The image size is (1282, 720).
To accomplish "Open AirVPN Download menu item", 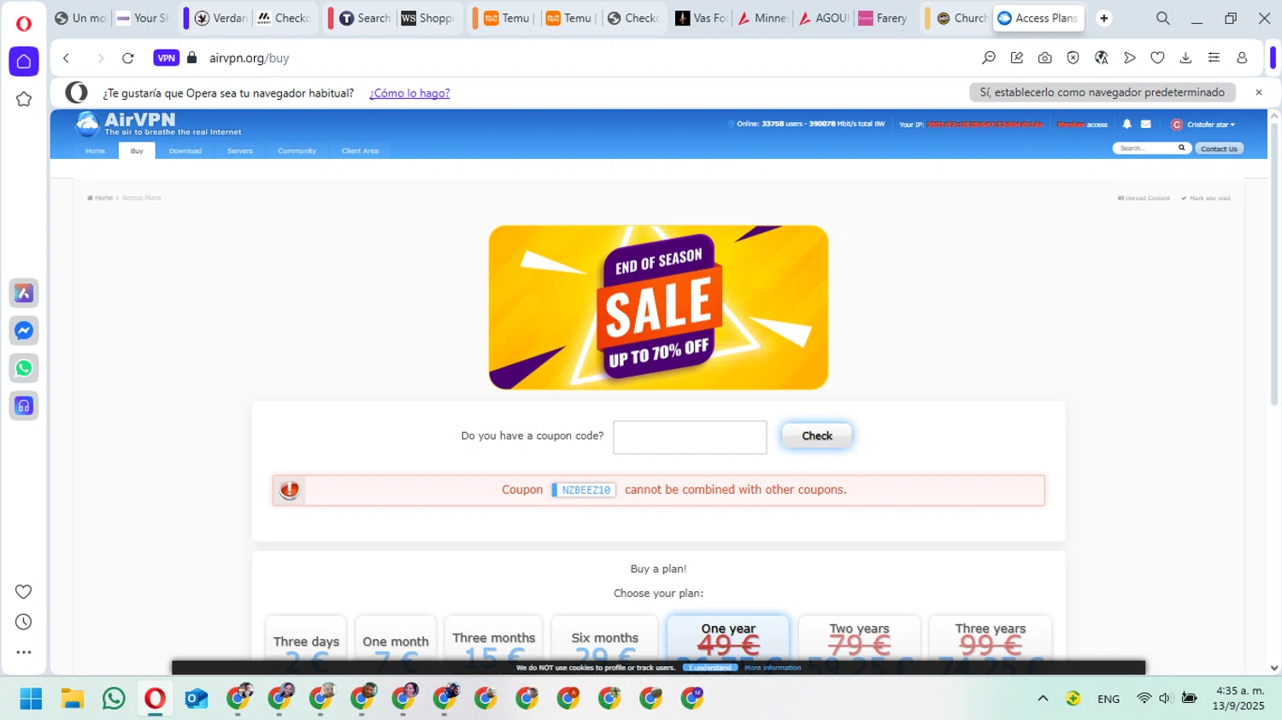I will (x=185, y=151).
